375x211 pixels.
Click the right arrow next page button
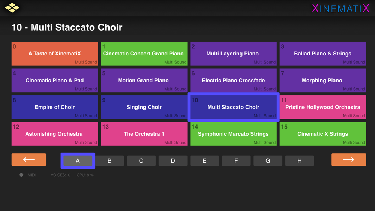tap(348, 160)
